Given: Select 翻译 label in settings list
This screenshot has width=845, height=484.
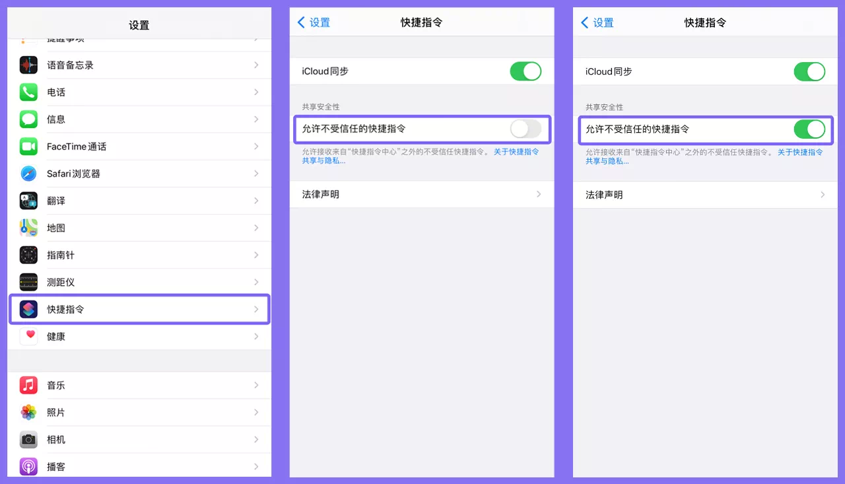Looking at the screenshot, I should coord(56,201).
